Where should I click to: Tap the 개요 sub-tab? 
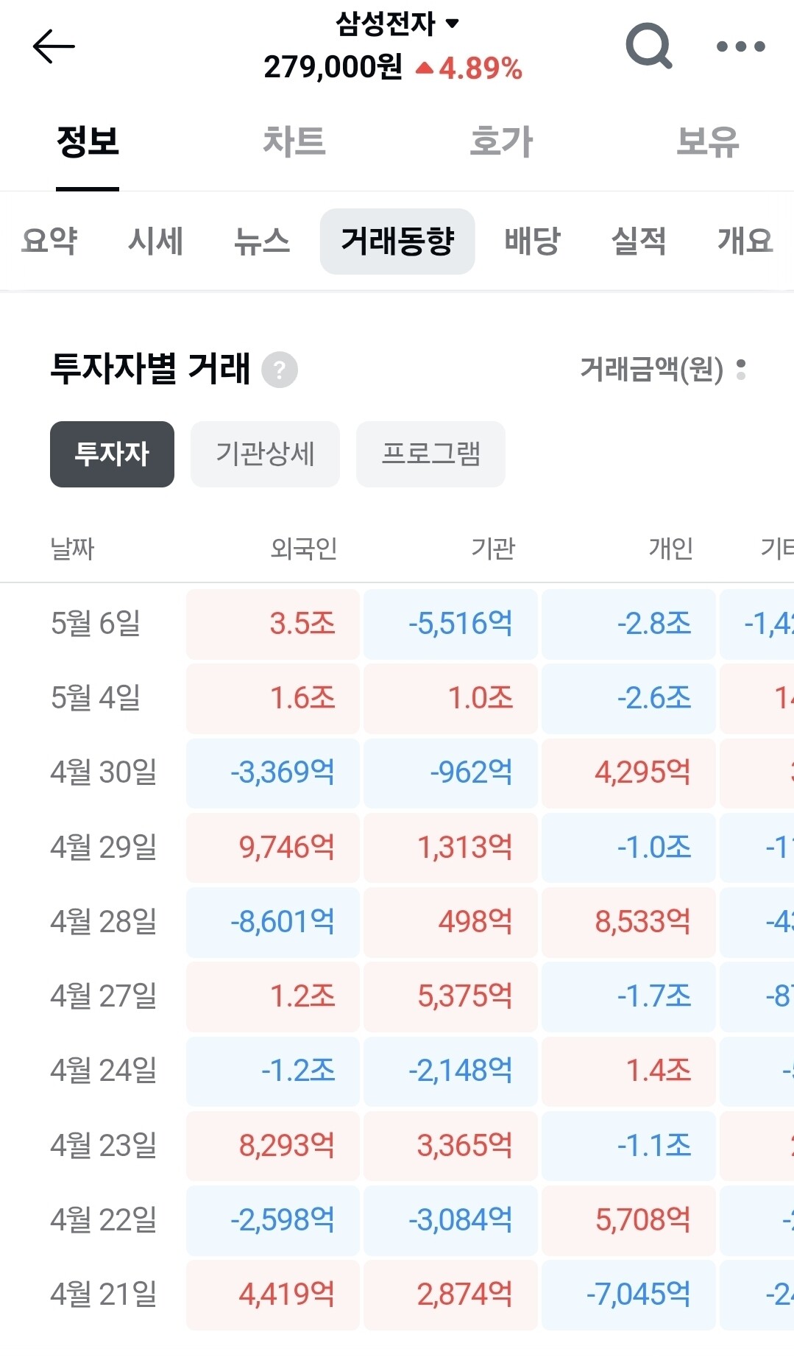[x=745, y=241]
